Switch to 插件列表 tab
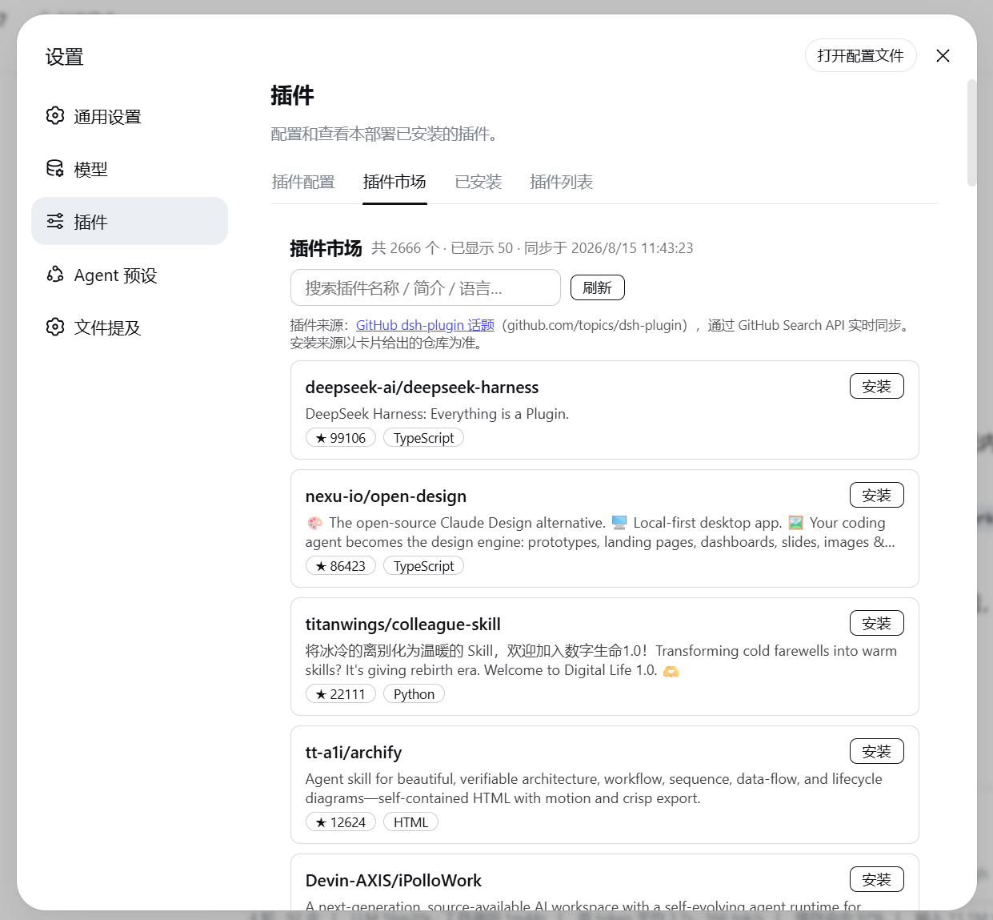This screenshot has height=920, width=993. pos(562,182)
